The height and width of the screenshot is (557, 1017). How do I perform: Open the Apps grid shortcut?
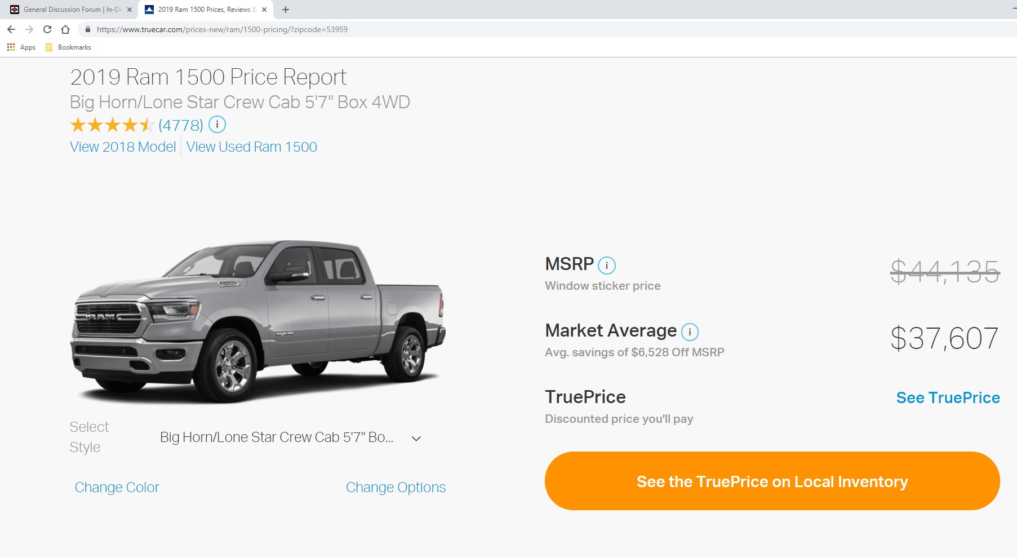21,47
